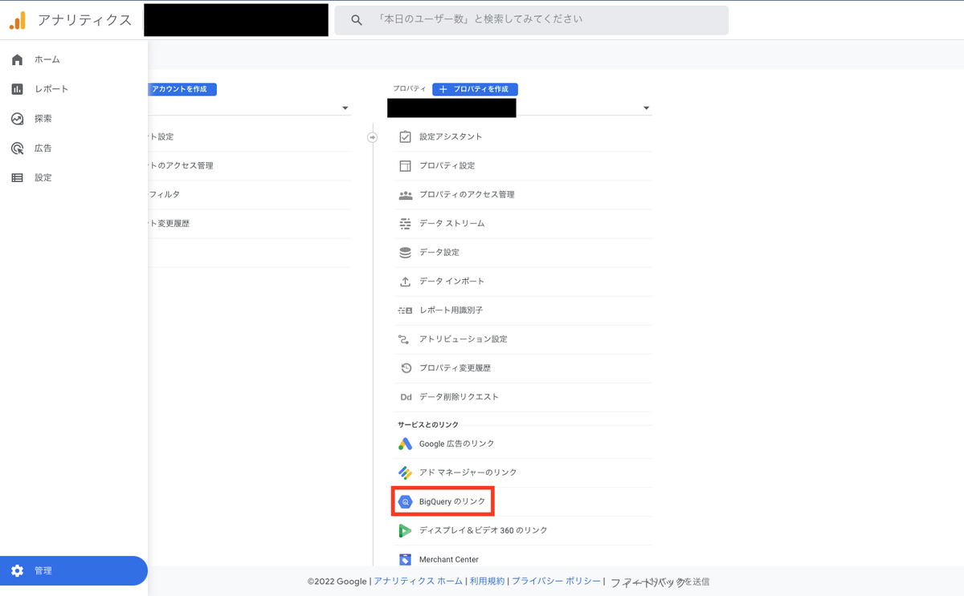Open アド マネージャーのリンク
The width and height of the screenshot is (964, 596).
click(468, 472)
